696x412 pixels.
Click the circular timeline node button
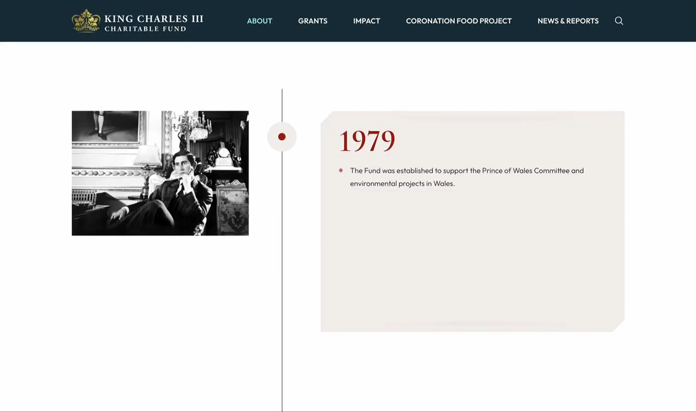282,136
